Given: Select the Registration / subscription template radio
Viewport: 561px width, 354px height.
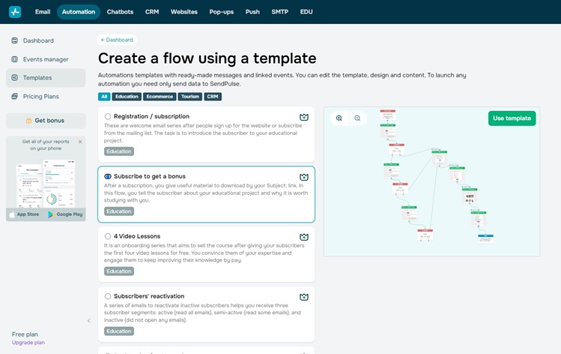Looking at the screenshot, I should tap(108, 116).
